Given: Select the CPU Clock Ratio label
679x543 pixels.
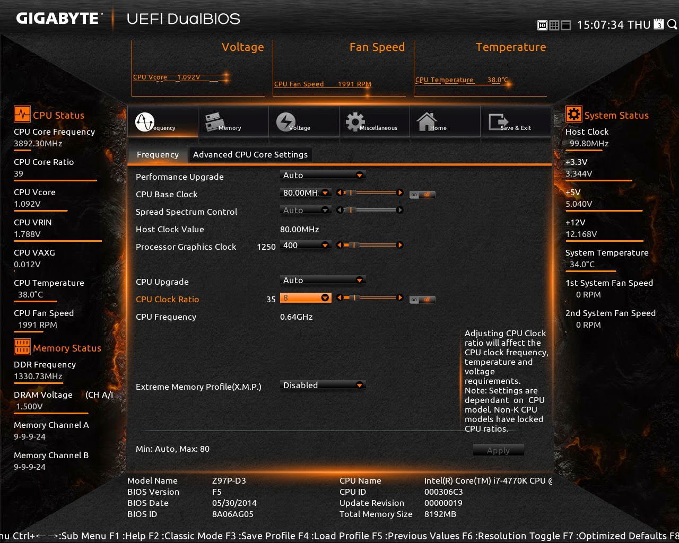Looking at the screenshot, I should point(167,300).
